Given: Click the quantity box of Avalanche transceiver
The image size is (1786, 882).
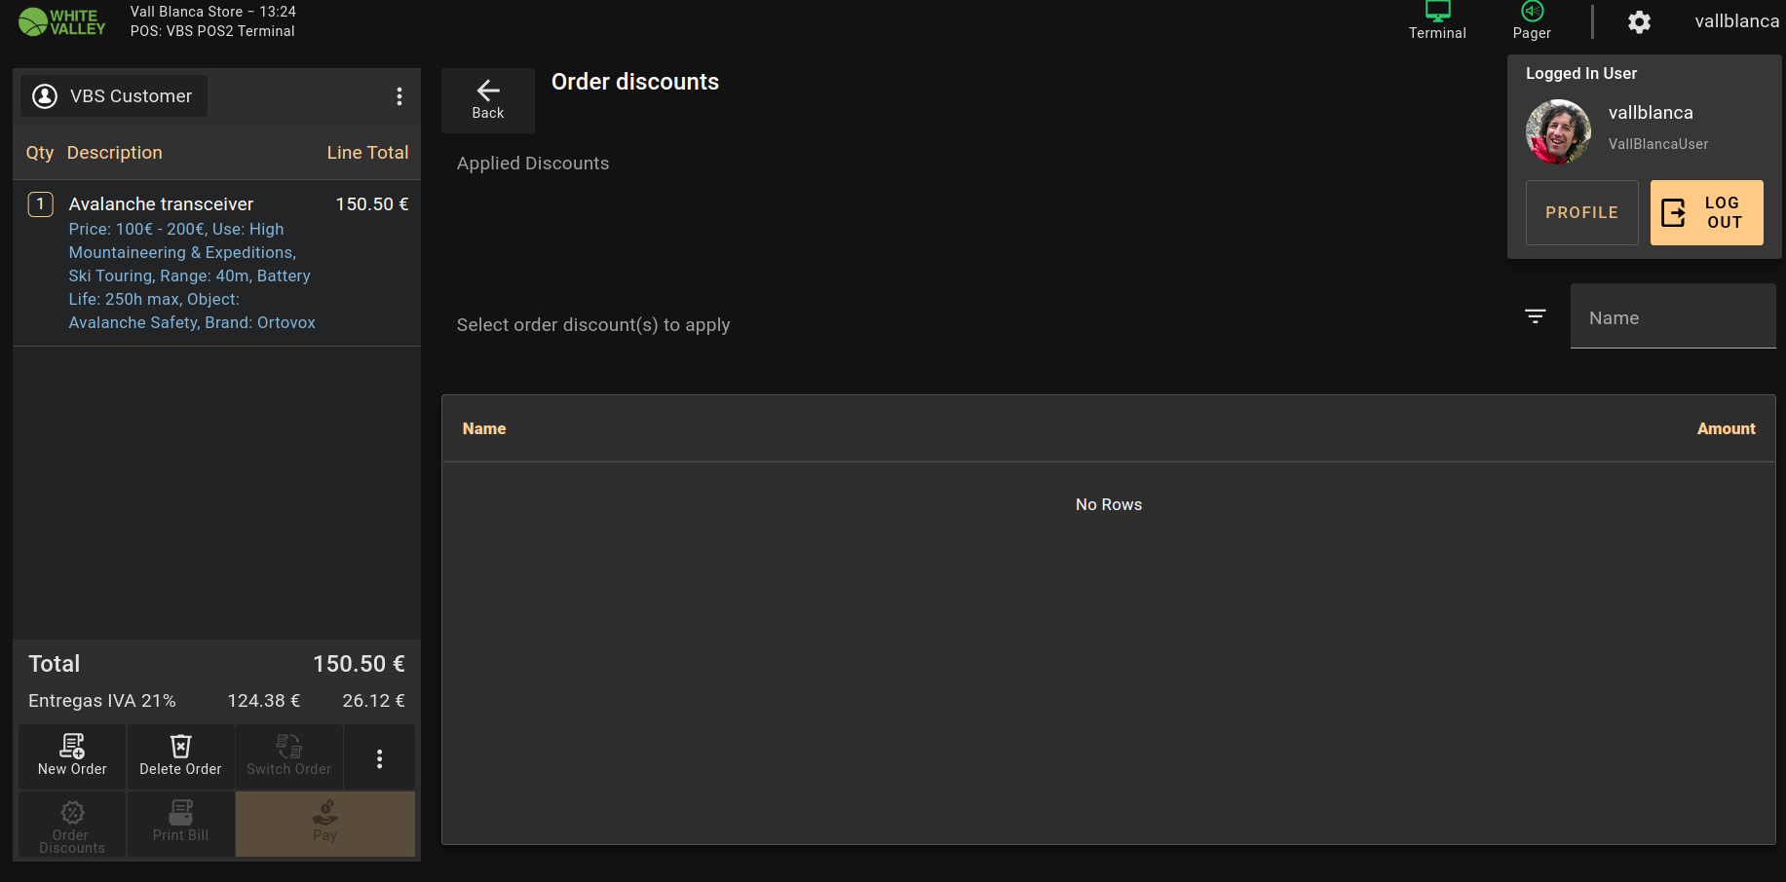Looking at the screenshot, I should [40, 204].
